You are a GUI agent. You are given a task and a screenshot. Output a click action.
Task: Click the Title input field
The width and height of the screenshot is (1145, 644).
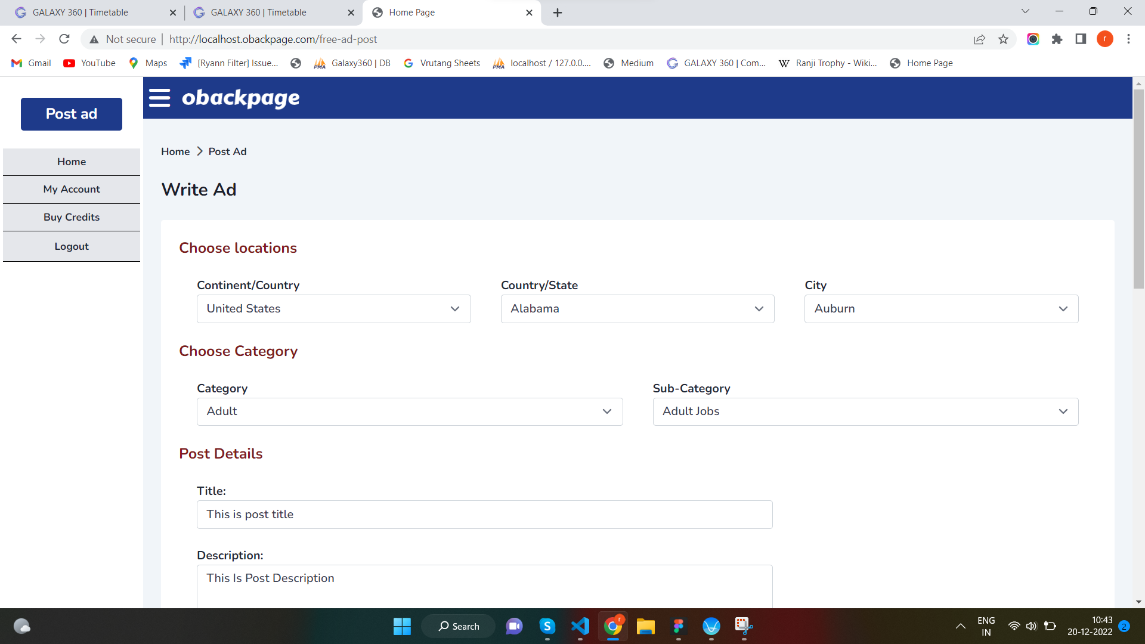click(484, 515)
